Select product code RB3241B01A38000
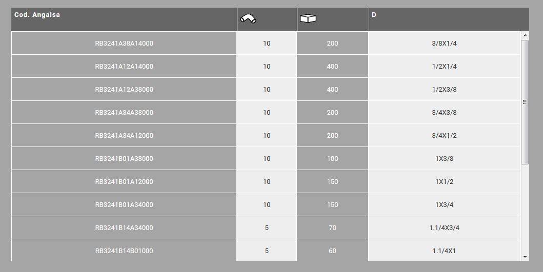 (124, 159)
